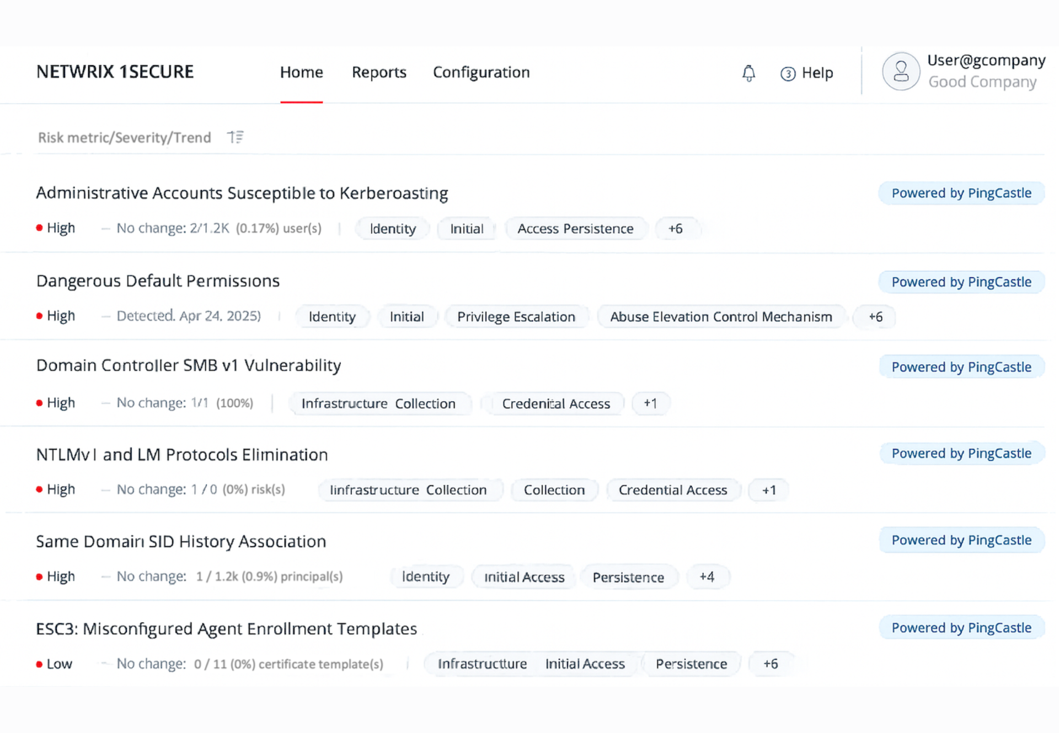The height and width of the screenshot is (733, 1059).
Task: Click the NETWRIX 1SECURE logo
Action: click(x=115, y=72)
